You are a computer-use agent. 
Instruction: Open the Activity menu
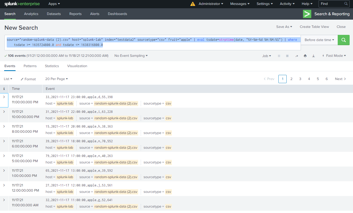(x=287, y=4)
